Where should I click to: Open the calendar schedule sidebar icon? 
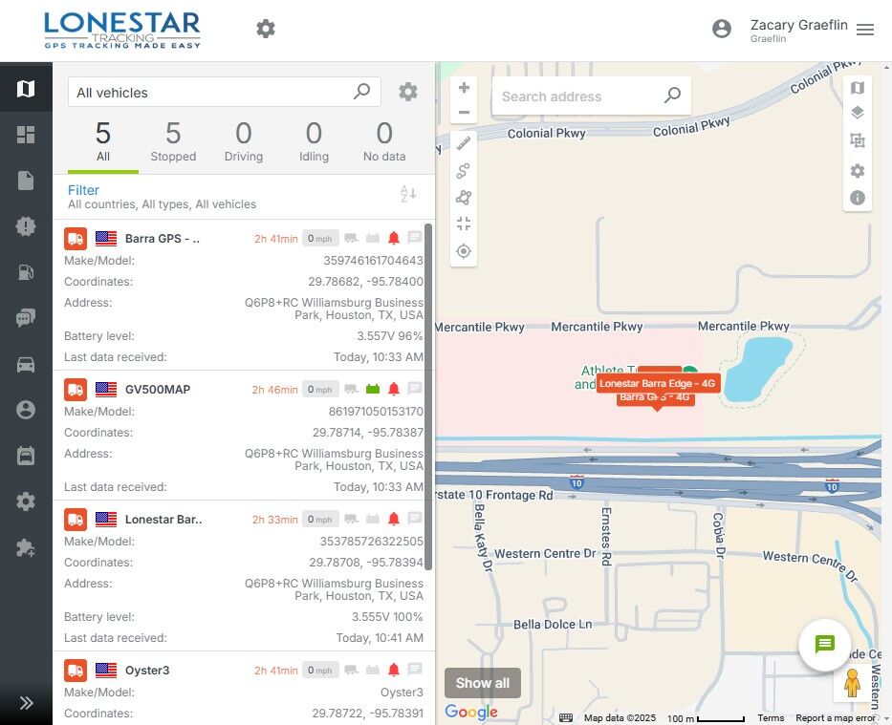coord(26,456)
